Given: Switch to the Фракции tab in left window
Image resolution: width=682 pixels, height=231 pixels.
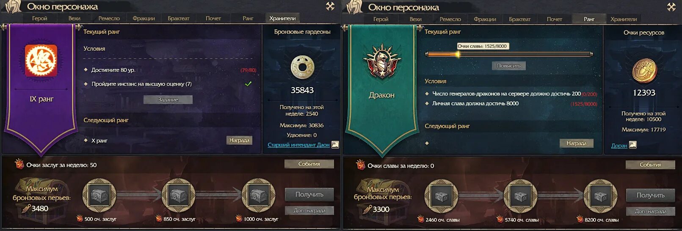Looking at the screenshot, I should 144,18.
